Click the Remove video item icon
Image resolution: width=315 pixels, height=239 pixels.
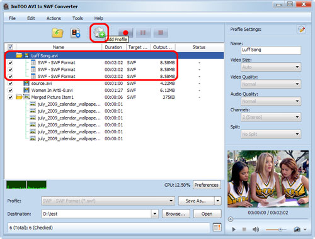(75, 33)
